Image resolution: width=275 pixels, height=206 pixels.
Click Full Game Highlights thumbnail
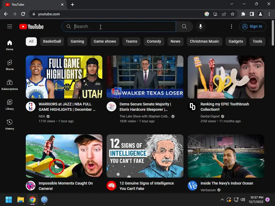[64, 77]
